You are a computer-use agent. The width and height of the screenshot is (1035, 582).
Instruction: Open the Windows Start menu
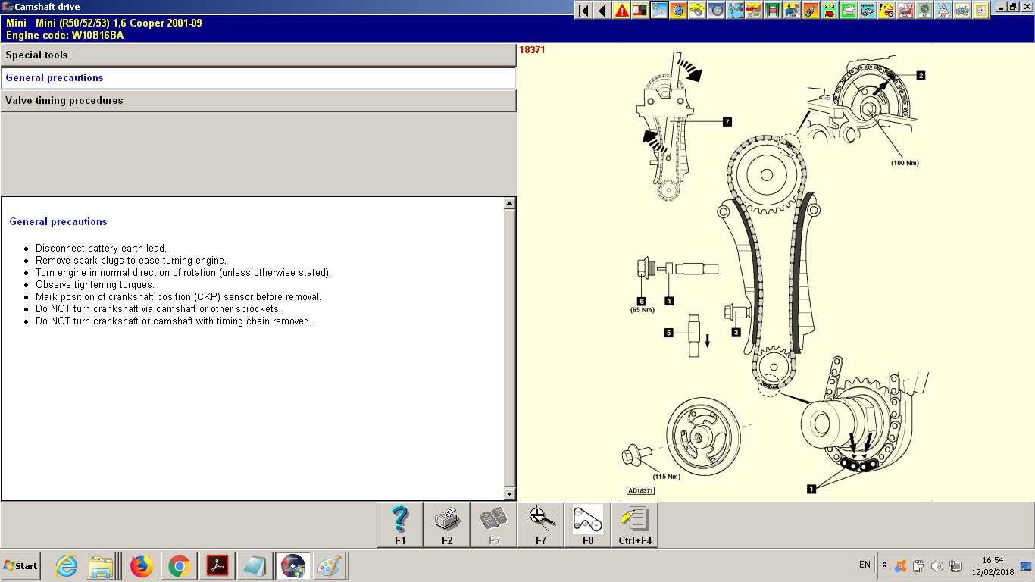(x=21, y=566)
